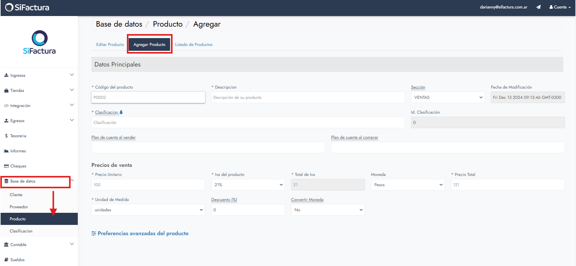Screen dimensions: 576x266
Task: Open Sueldos section in sidebar
Action: 17,260
